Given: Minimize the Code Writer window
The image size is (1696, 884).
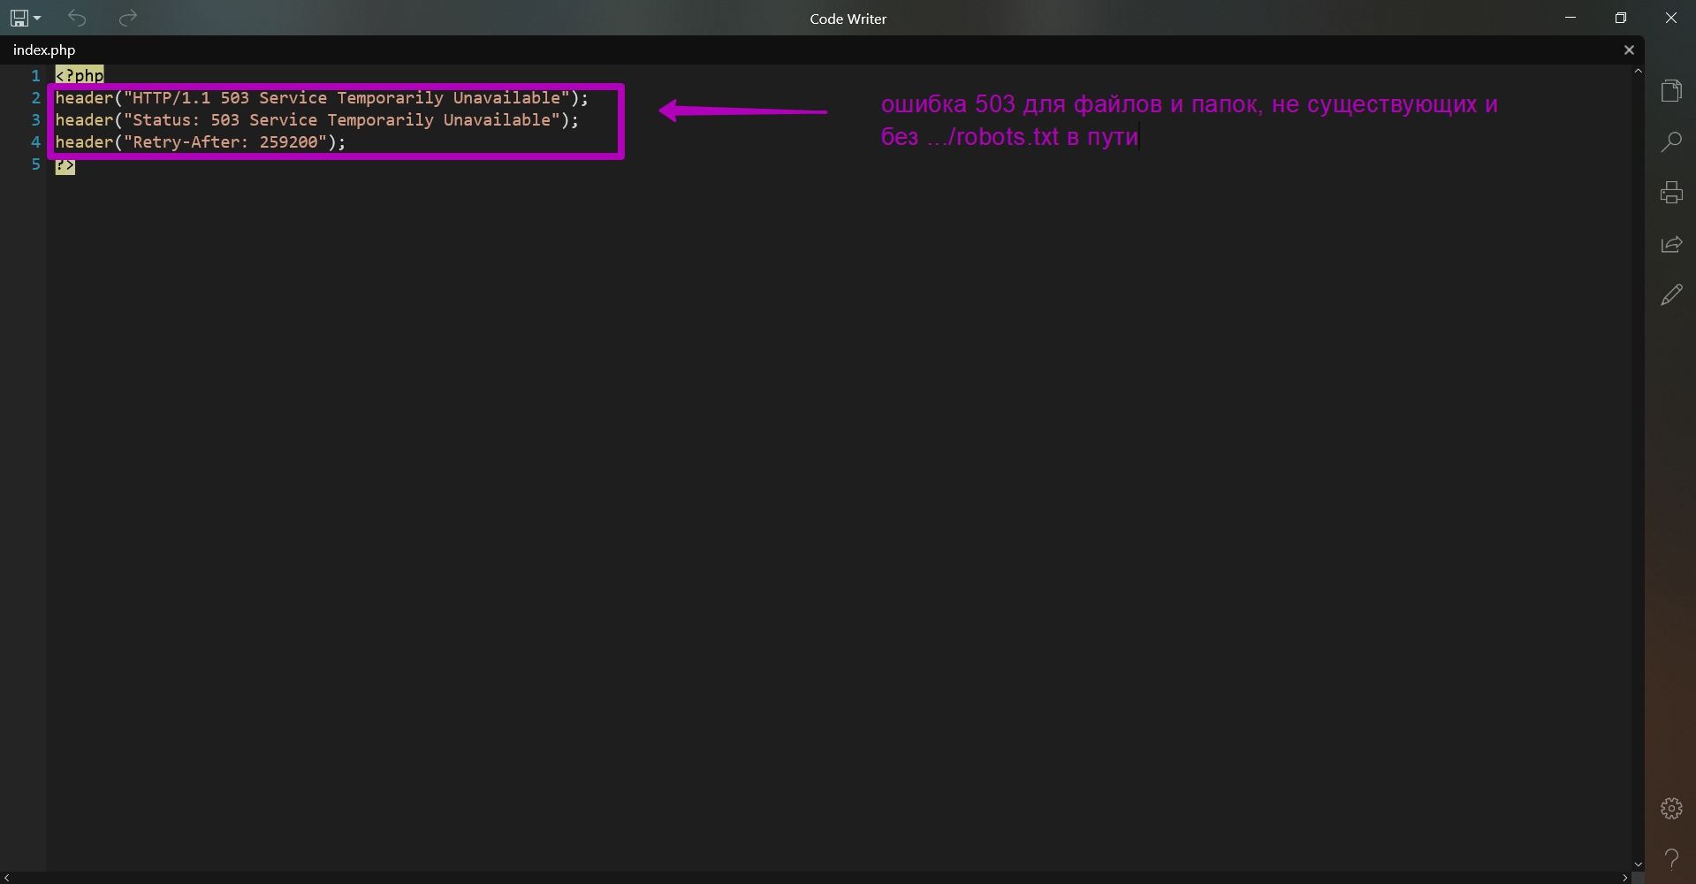Looking at the screenshot, I should (x=1571, y=18).
